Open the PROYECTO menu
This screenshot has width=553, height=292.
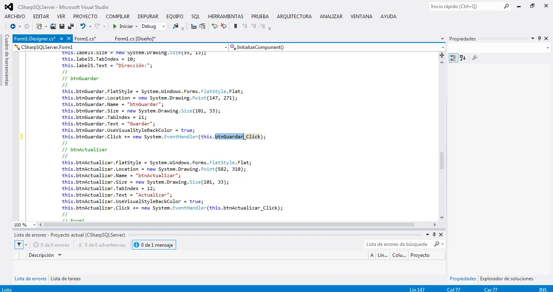coord(85,17)
